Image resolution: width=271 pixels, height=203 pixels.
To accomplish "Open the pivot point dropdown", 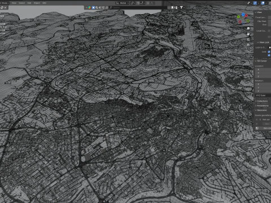I will pos(133,3).
